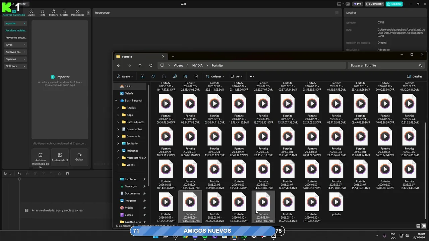Viewport: 429px width, 241px height.
Task: Open Avatares de IA
Action: pyautogui.click(x=60, y=157)
